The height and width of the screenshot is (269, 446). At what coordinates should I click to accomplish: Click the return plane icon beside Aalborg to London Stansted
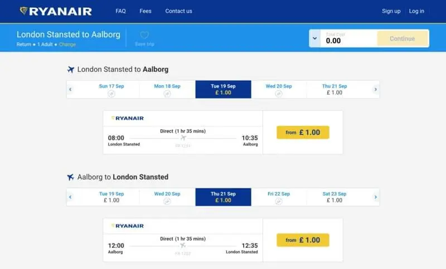tap(71, 177)
